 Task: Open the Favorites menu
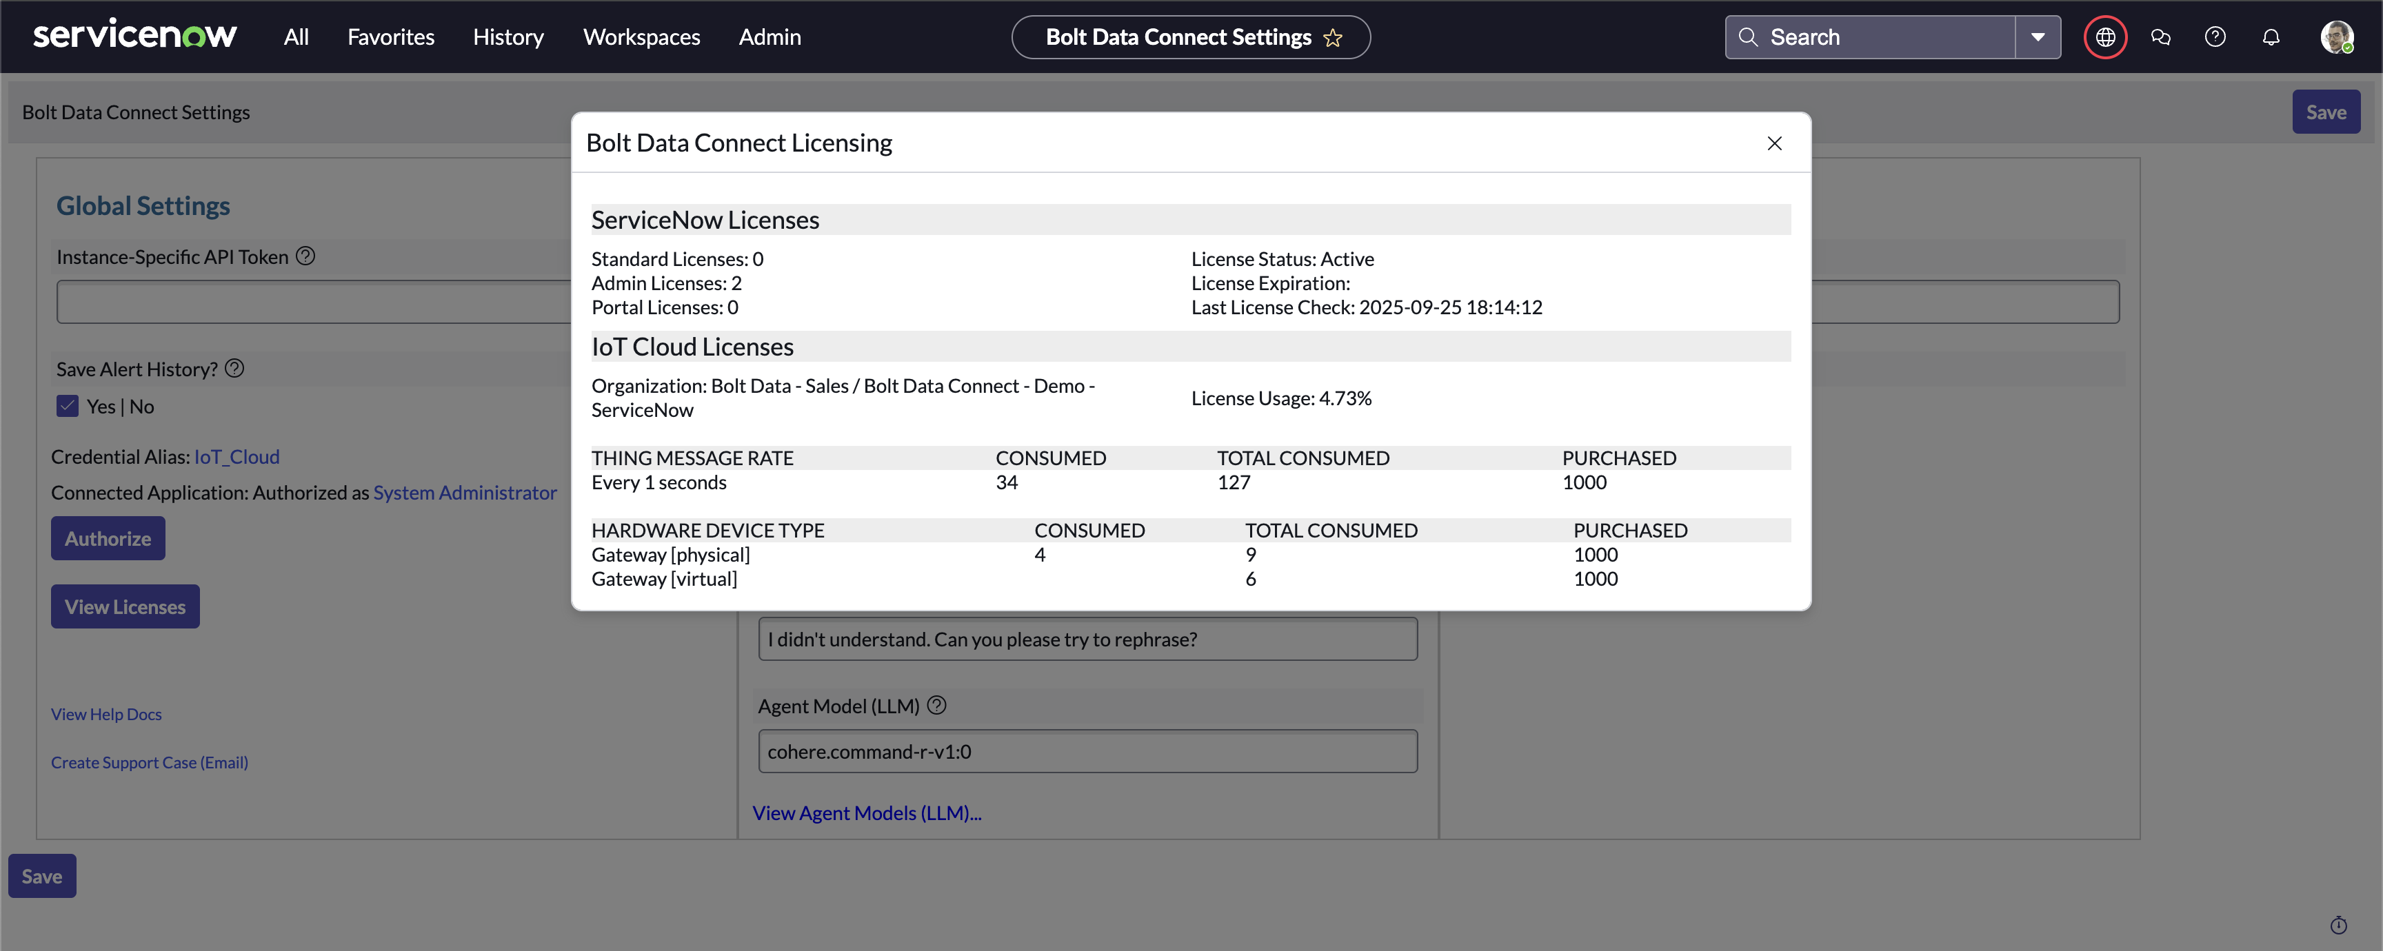click(390, 37)
